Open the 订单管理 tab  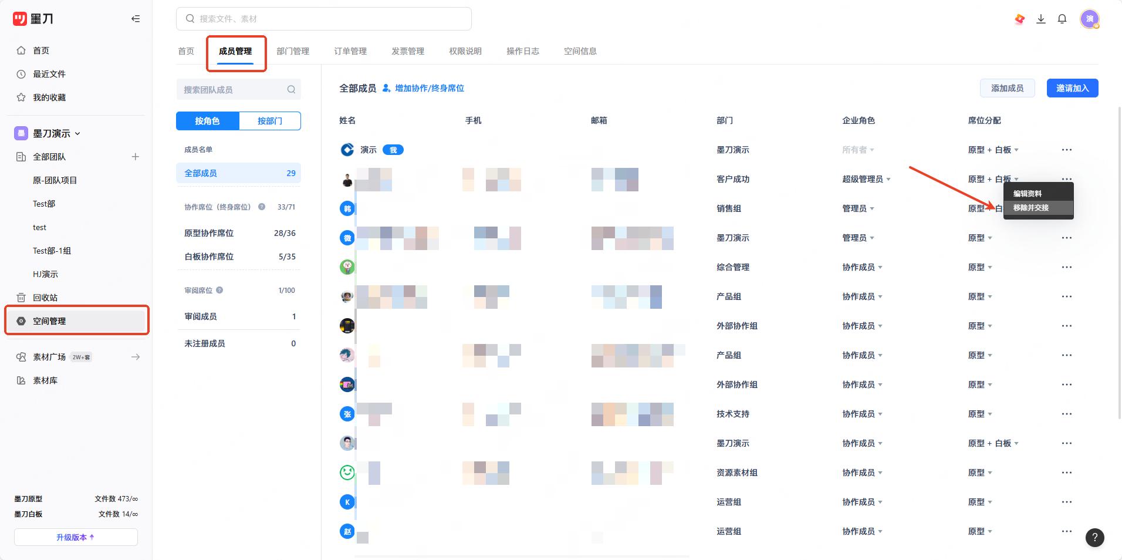pyautogui.click(x=350, y=51)
